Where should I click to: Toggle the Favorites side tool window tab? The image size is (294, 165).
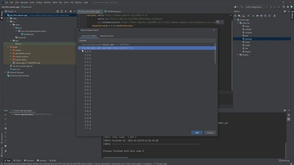pos(2,151)
